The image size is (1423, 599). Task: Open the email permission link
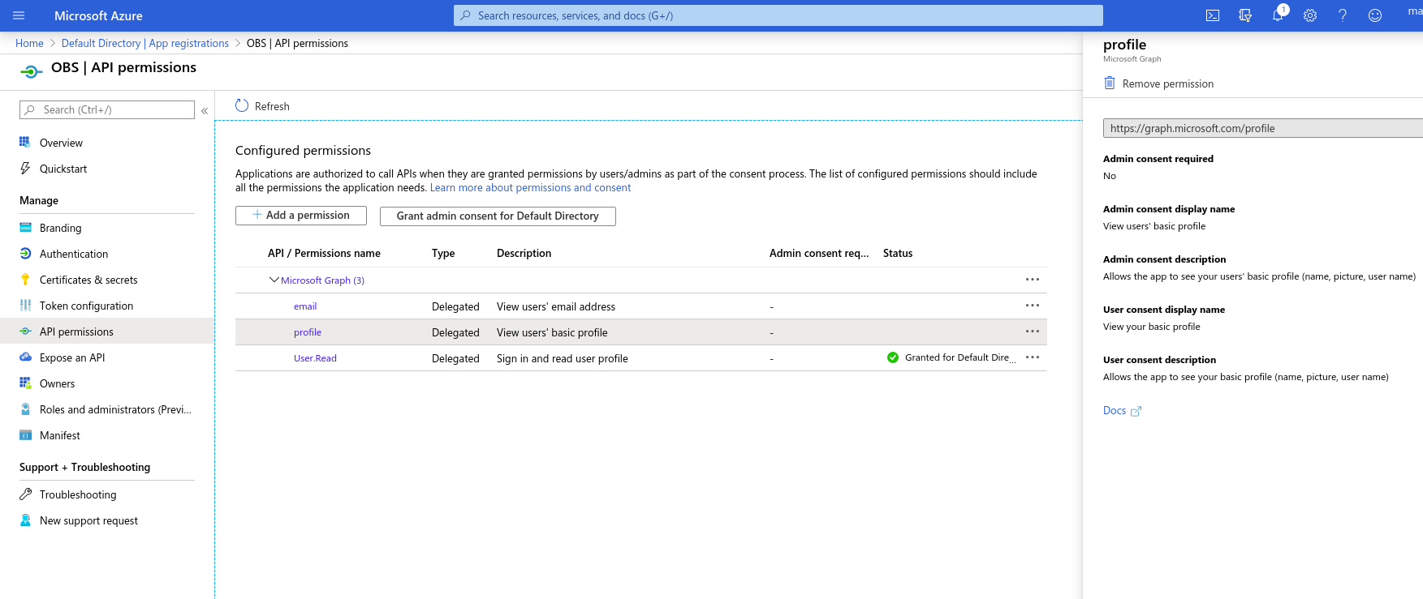[305, 306]
